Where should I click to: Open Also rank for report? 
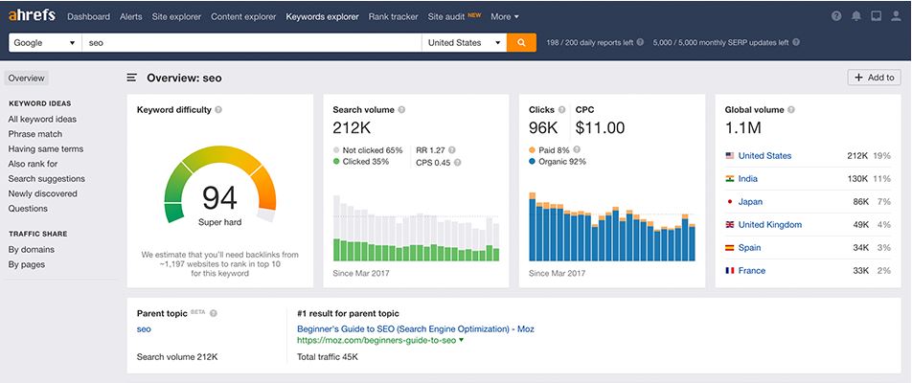coord(34,164)
